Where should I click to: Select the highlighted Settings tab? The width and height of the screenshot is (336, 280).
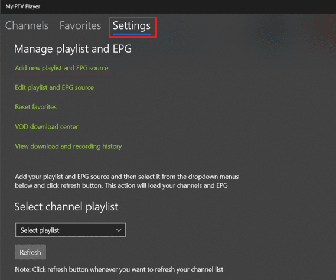[x=132, y=26]
